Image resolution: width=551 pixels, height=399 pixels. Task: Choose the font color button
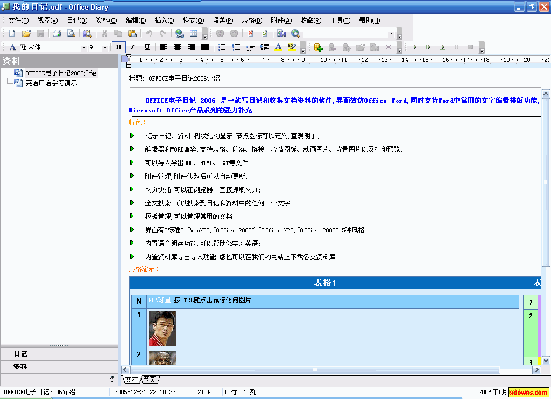point(278,47)
